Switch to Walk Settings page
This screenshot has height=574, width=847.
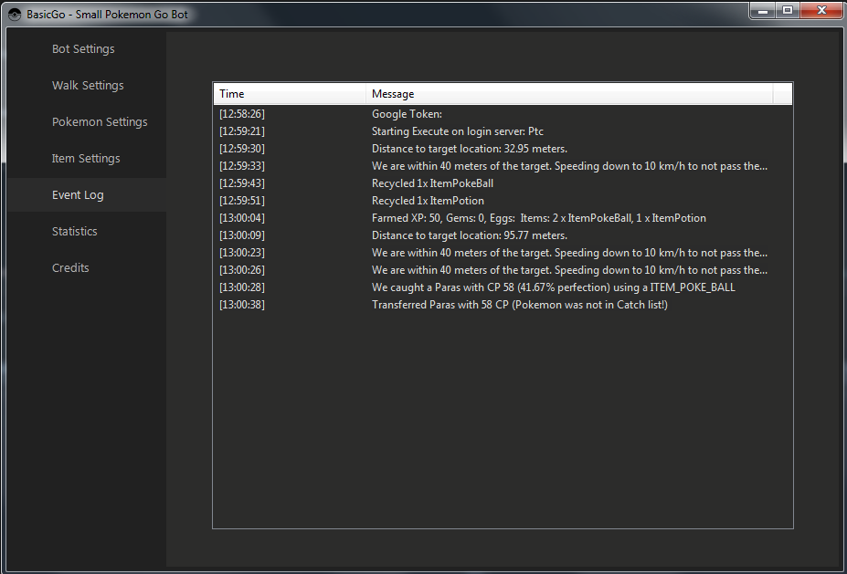click(88, 86)
